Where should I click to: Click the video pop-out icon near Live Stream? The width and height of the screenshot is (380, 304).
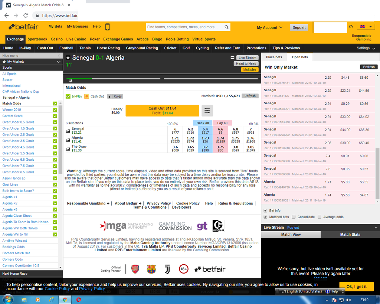click(232, 58)
